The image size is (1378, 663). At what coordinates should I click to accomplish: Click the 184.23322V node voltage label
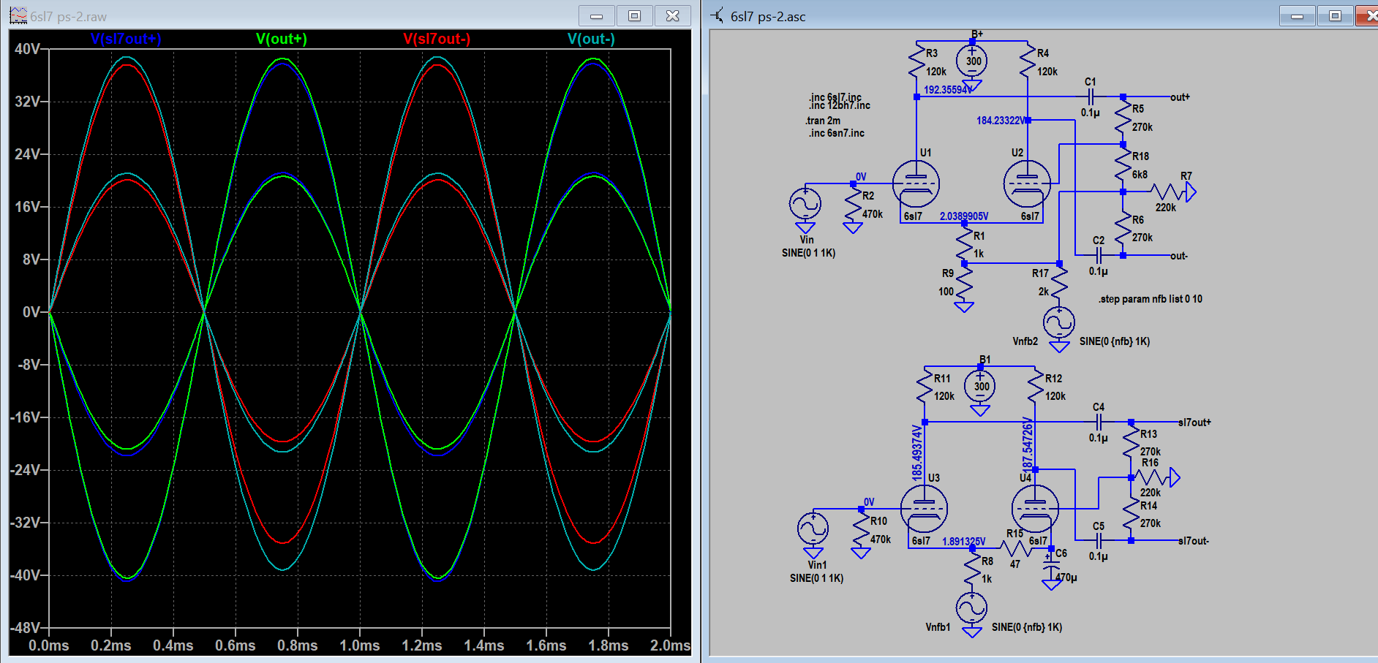coord(1001,121)
